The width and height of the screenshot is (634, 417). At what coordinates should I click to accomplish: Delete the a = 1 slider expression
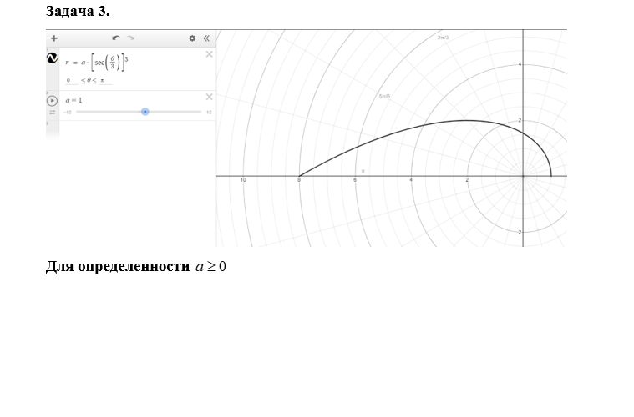pos(209,97)
